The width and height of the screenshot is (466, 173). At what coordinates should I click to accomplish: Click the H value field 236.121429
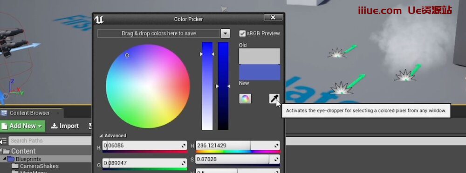coord(238,146)
